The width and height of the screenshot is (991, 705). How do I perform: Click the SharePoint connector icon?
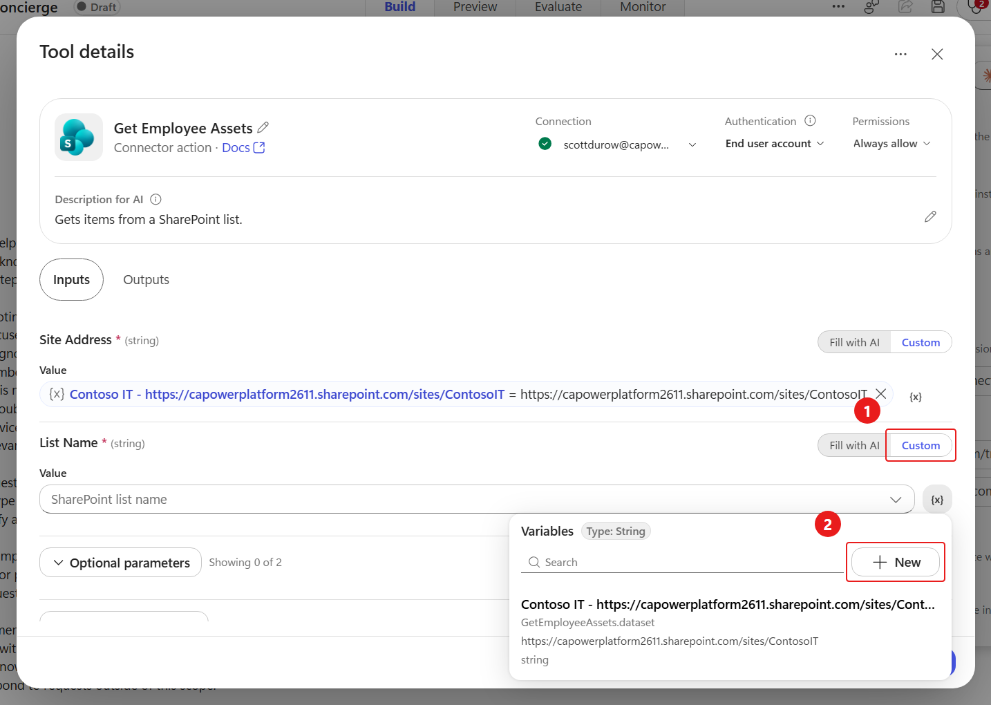pyautogui.click(x=79, y=137)
